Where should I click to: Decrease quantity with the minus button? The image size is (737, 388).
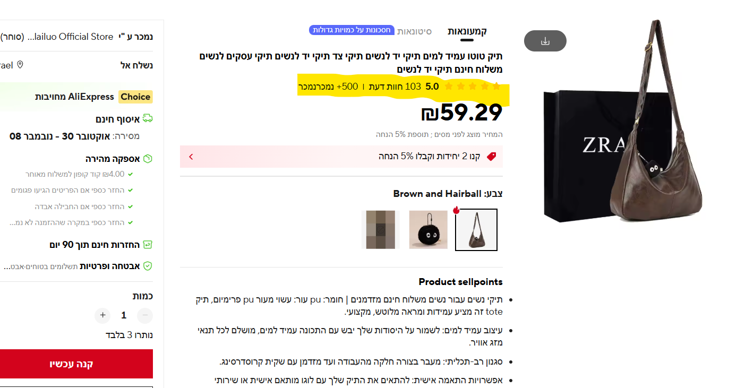click(145, 315)
